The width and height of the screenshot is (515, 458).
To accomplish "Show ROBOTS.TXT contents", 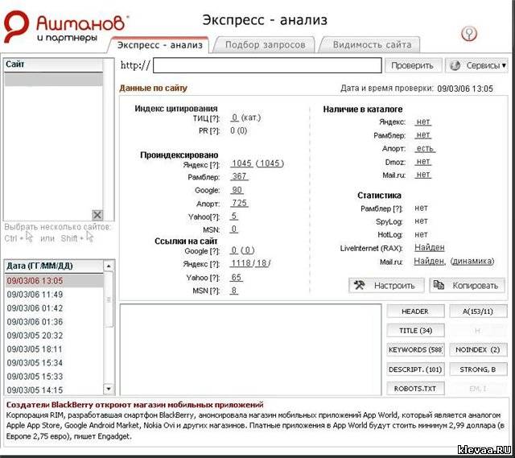I will (x=415, y=389).
